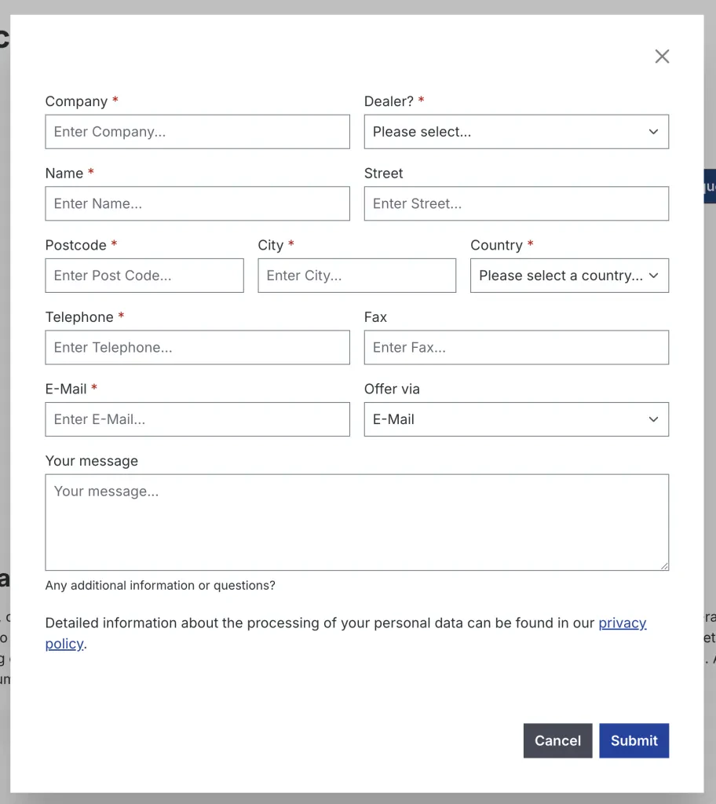Select the E-Mail input field
716x804 pixels.
click(197, 419)
